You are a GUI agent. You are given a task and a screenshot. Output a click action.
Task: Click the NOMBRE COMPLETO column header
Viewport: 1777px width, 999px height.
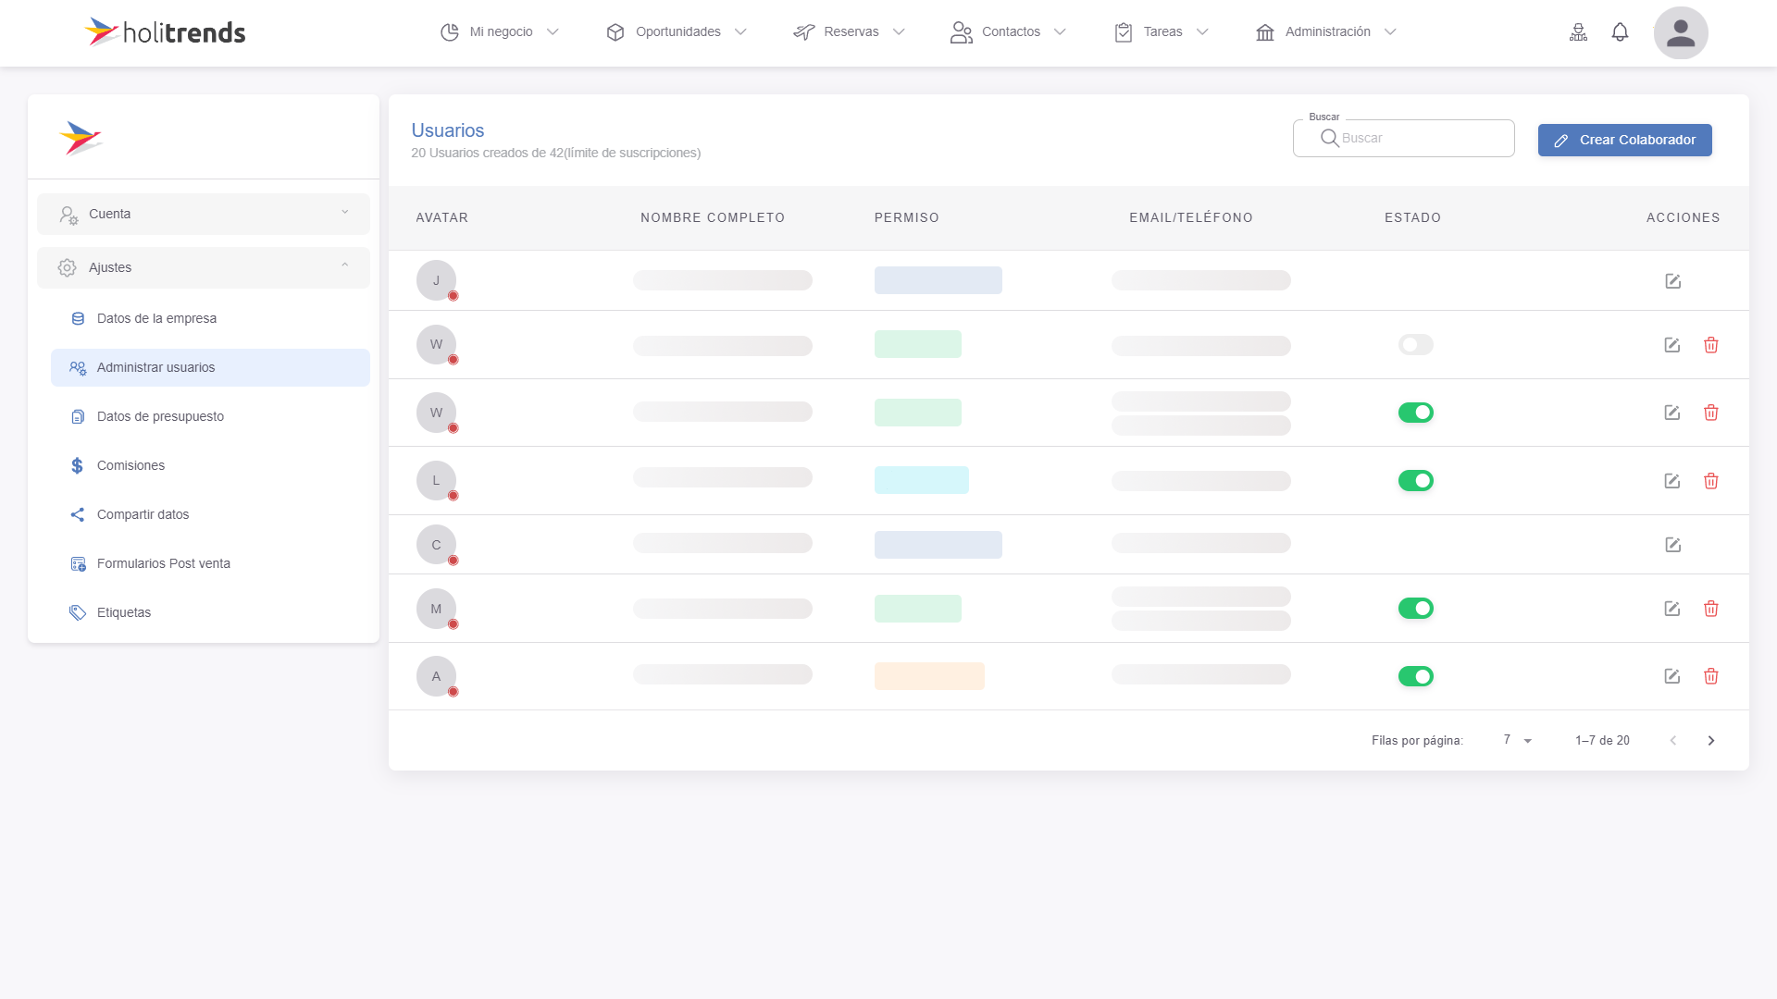point(713,217)
